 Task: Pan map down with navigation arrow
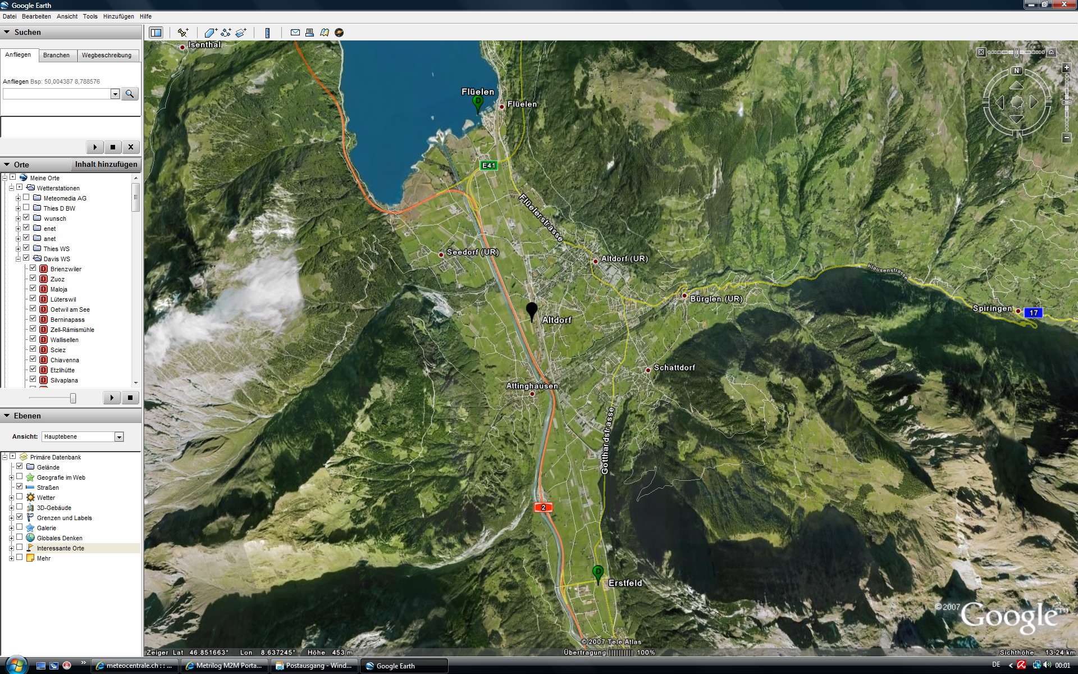click(1017, 119)
